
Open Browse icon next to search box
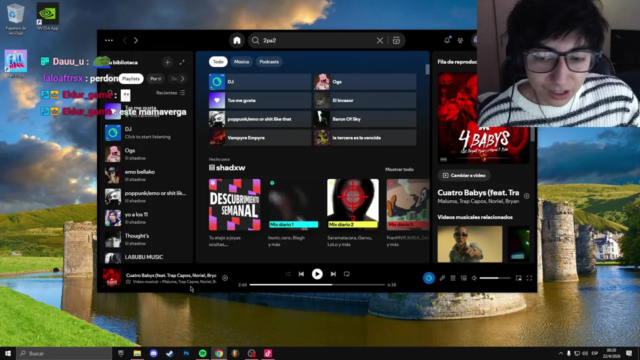pos(396,40)
